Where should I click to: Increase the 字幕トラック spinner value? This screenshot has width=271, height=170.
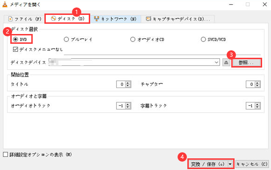257,104
